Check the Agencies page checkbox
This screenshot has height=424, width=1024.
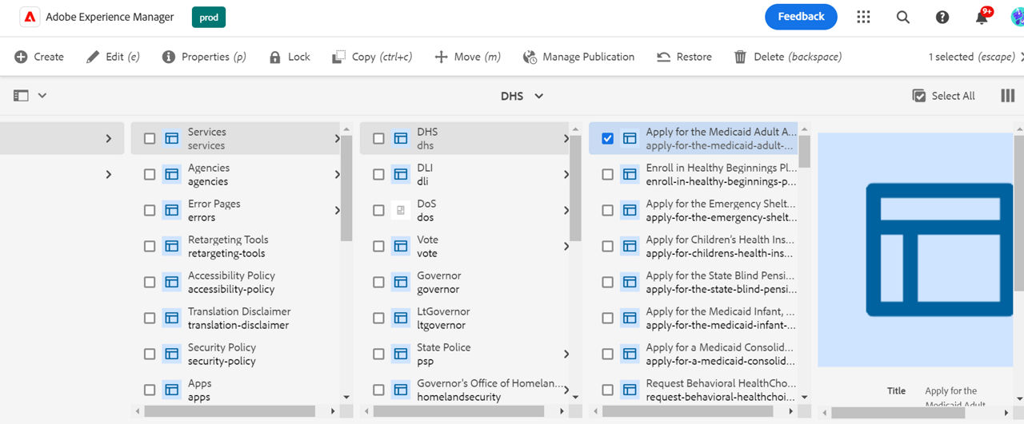(x=150, y=174)
